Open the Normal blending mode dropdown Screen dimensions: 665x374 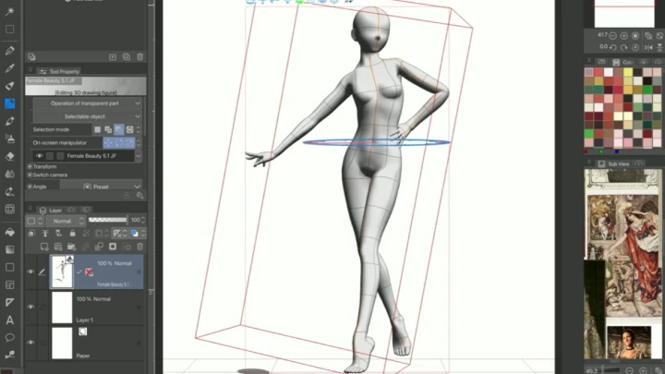pos(66,221)
